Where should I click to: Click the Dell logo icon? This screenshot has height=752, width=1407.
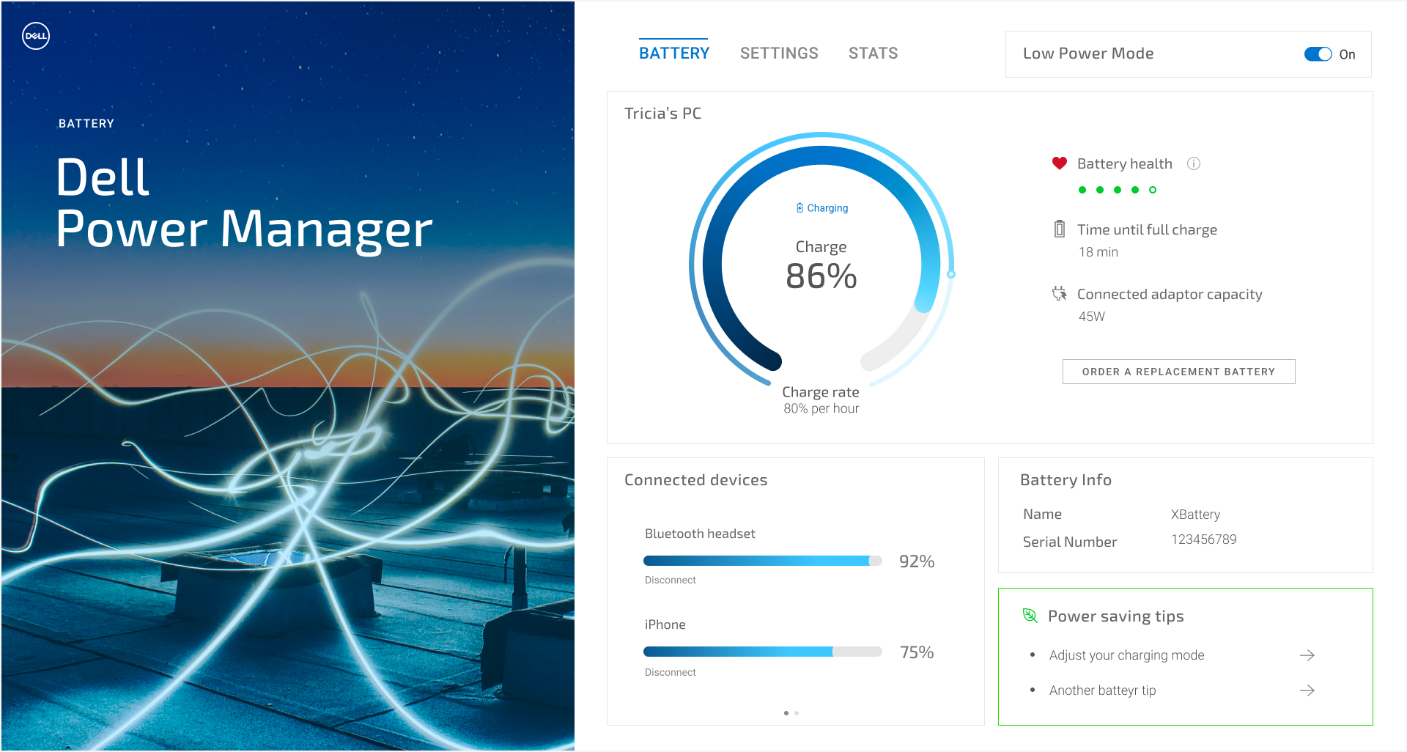tap(36, 36)
